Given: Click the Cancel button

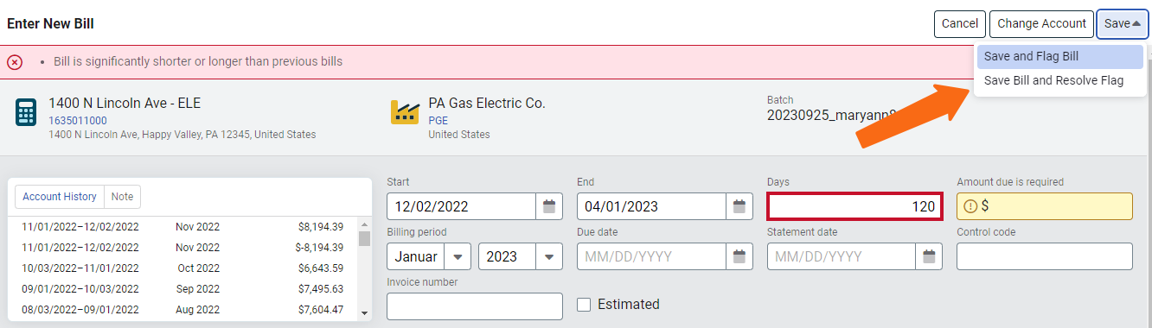Looking at the screenshot, I should point(959,24).
